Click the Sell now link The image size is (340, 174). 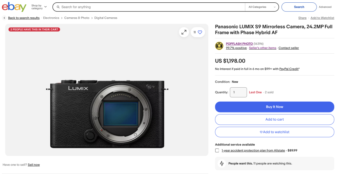click(x=34, y=165)
